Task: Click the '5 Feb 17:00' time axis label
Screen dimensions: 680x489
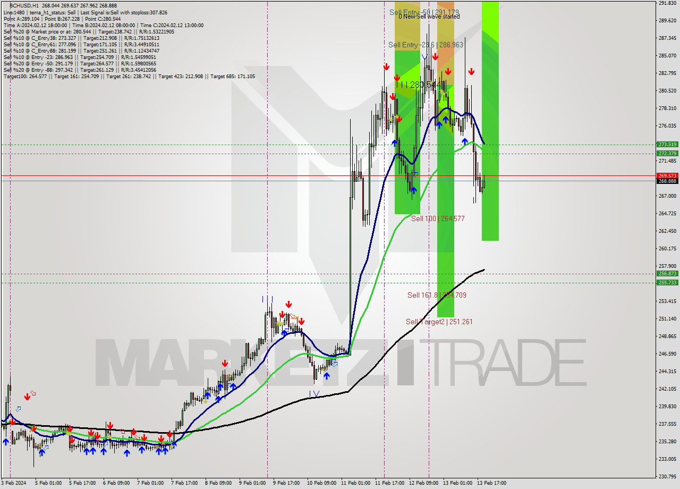Action: click(x=81, y=483)
